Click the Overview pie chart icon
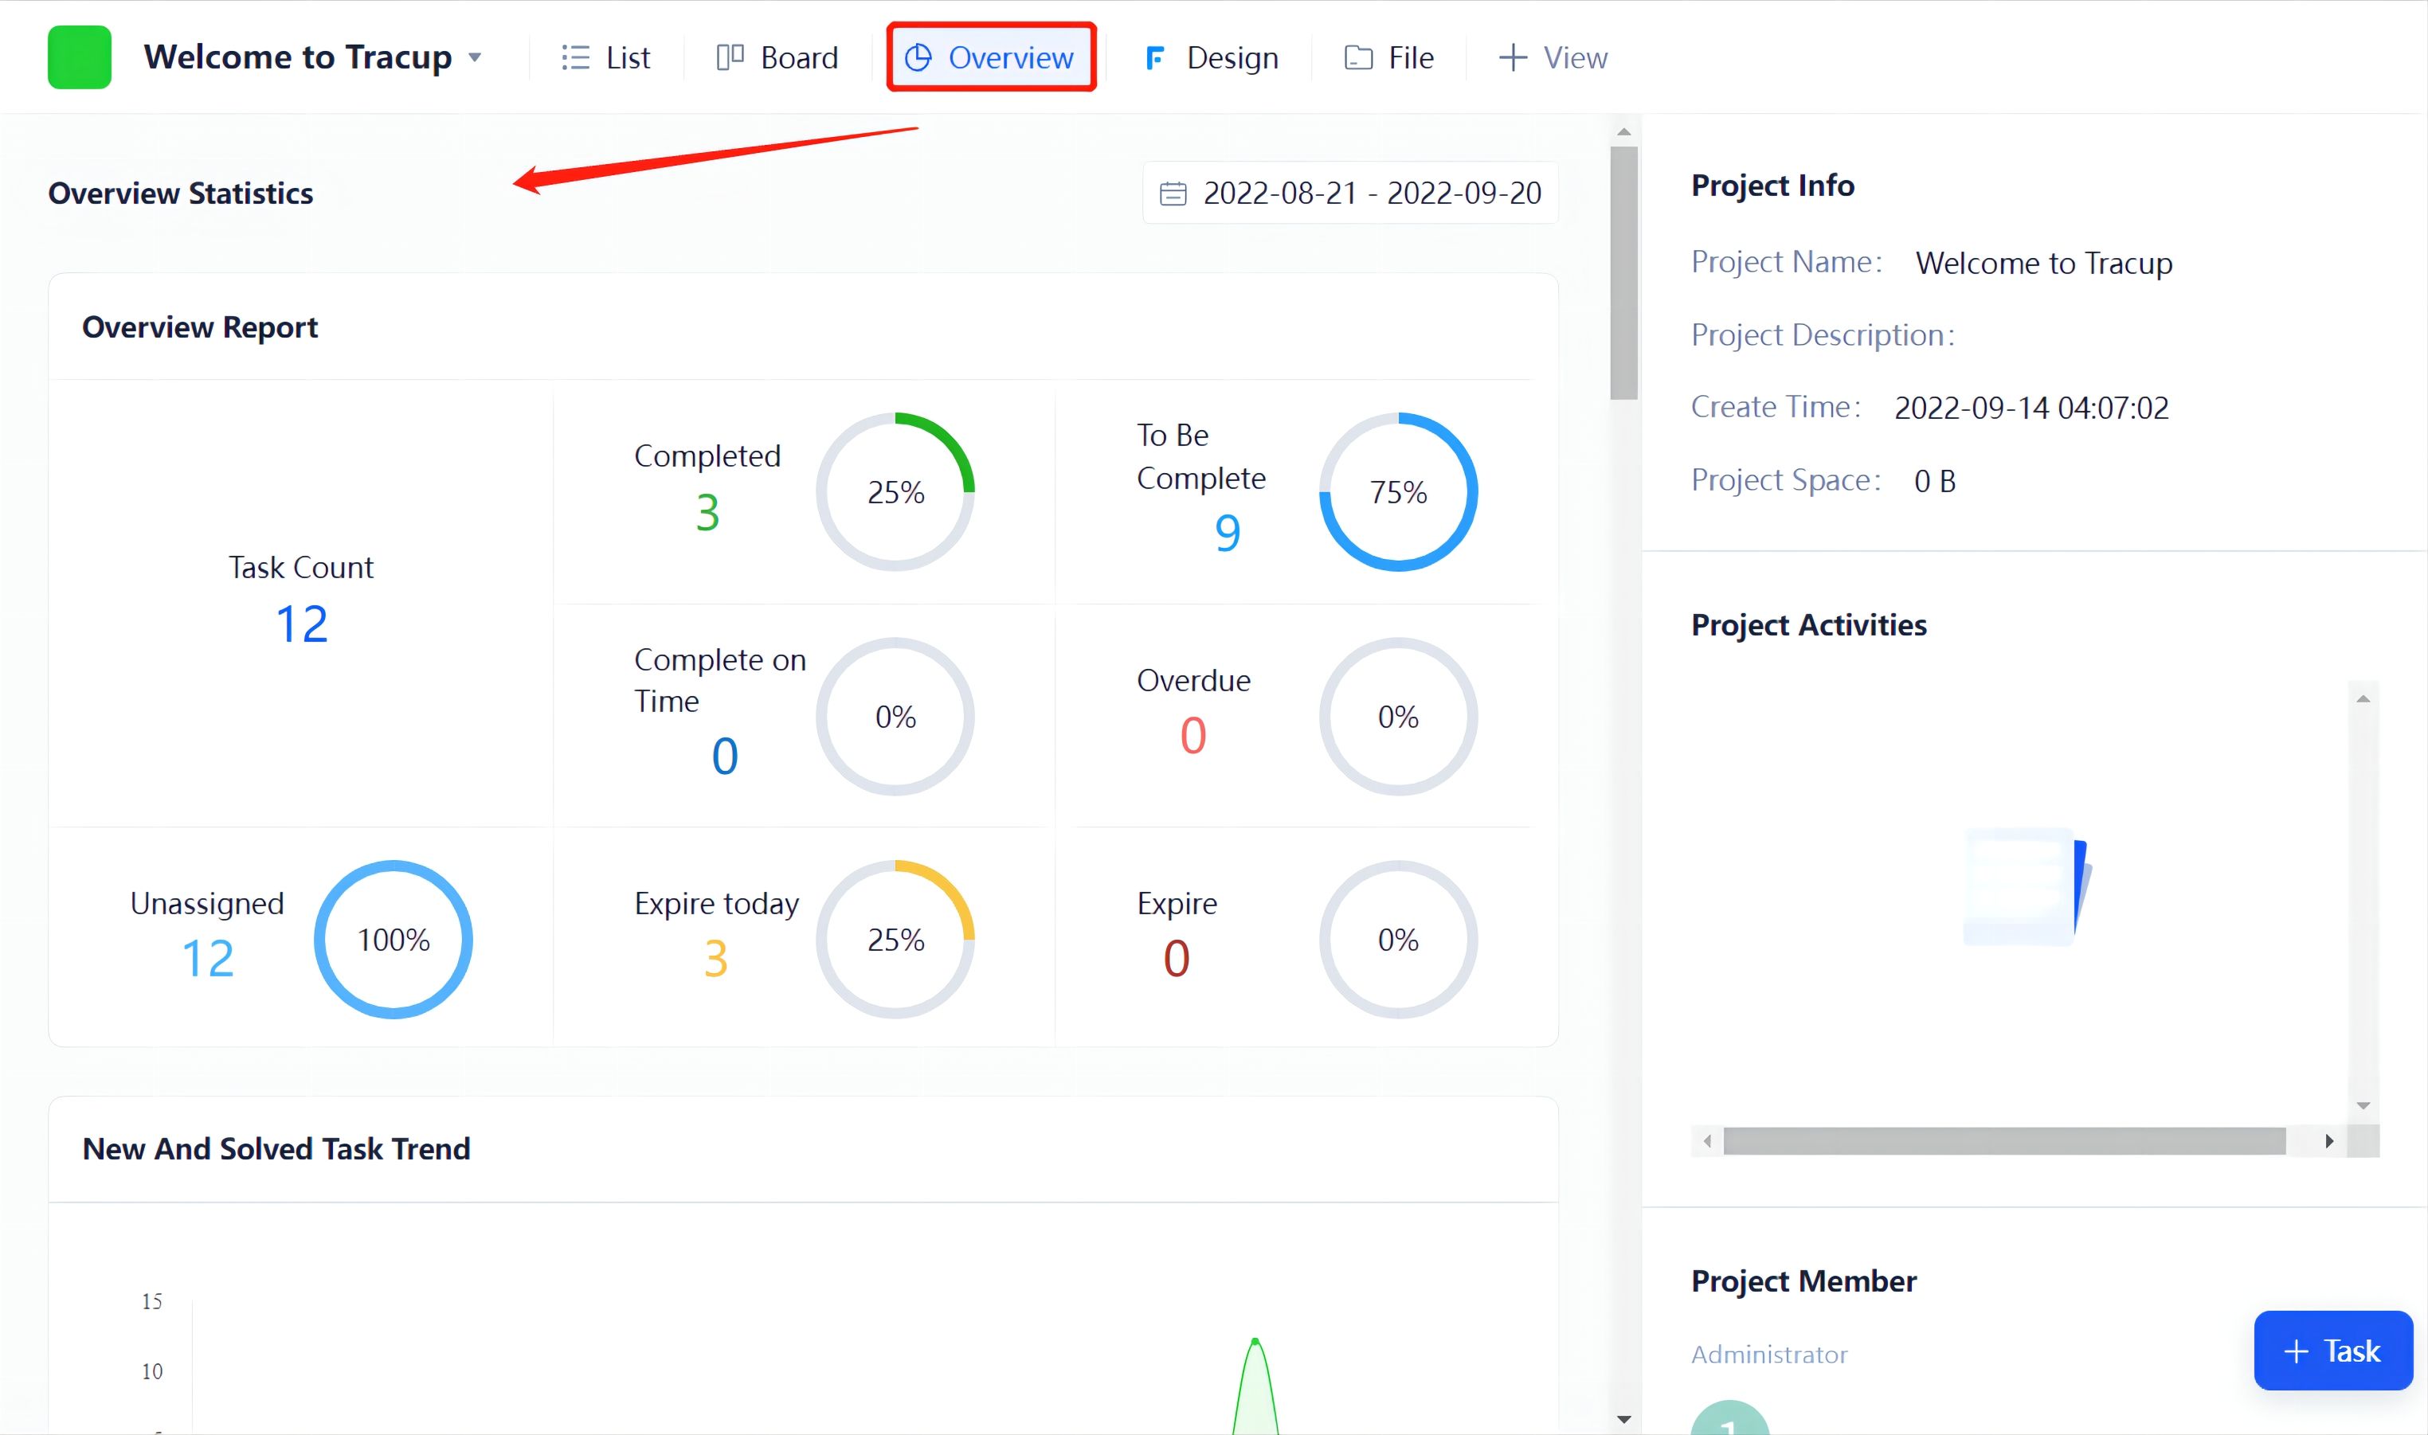This screenshot has height=1435, width=2428. coord(918,58)
